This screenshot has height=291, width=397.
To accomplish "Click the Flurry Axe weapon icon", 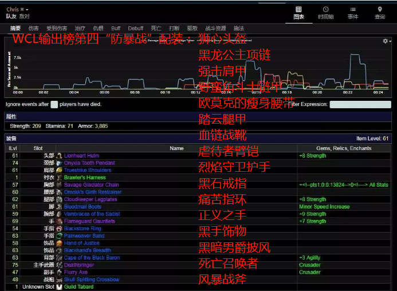I will tap(59, 273).
